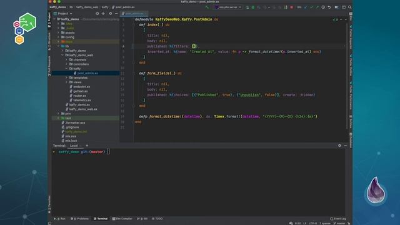Collapse the lib folder
Screen dimensions: 400x225
tap(58, 46)
